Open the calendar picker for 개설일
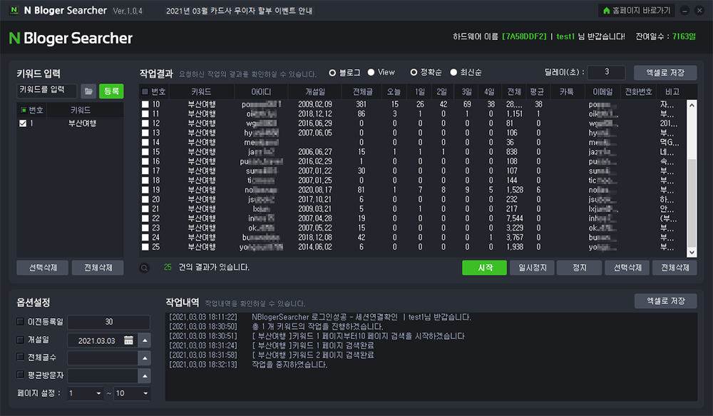 (x=128, y=340)
